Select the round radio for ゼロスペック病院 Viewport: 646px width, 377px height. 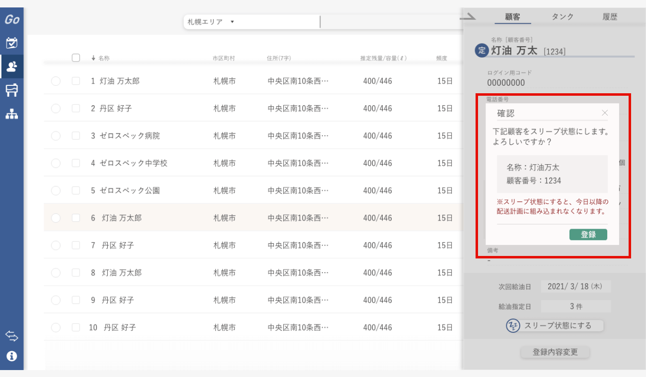(56, 135)
